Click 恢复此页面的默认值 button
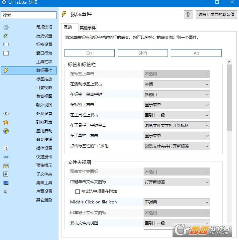239x240 pixels. click(216, 15)
